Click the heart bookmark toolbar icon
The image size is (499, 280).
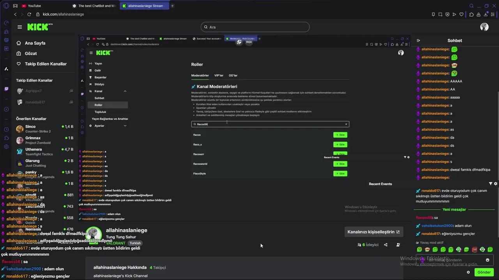coord(462,14)
